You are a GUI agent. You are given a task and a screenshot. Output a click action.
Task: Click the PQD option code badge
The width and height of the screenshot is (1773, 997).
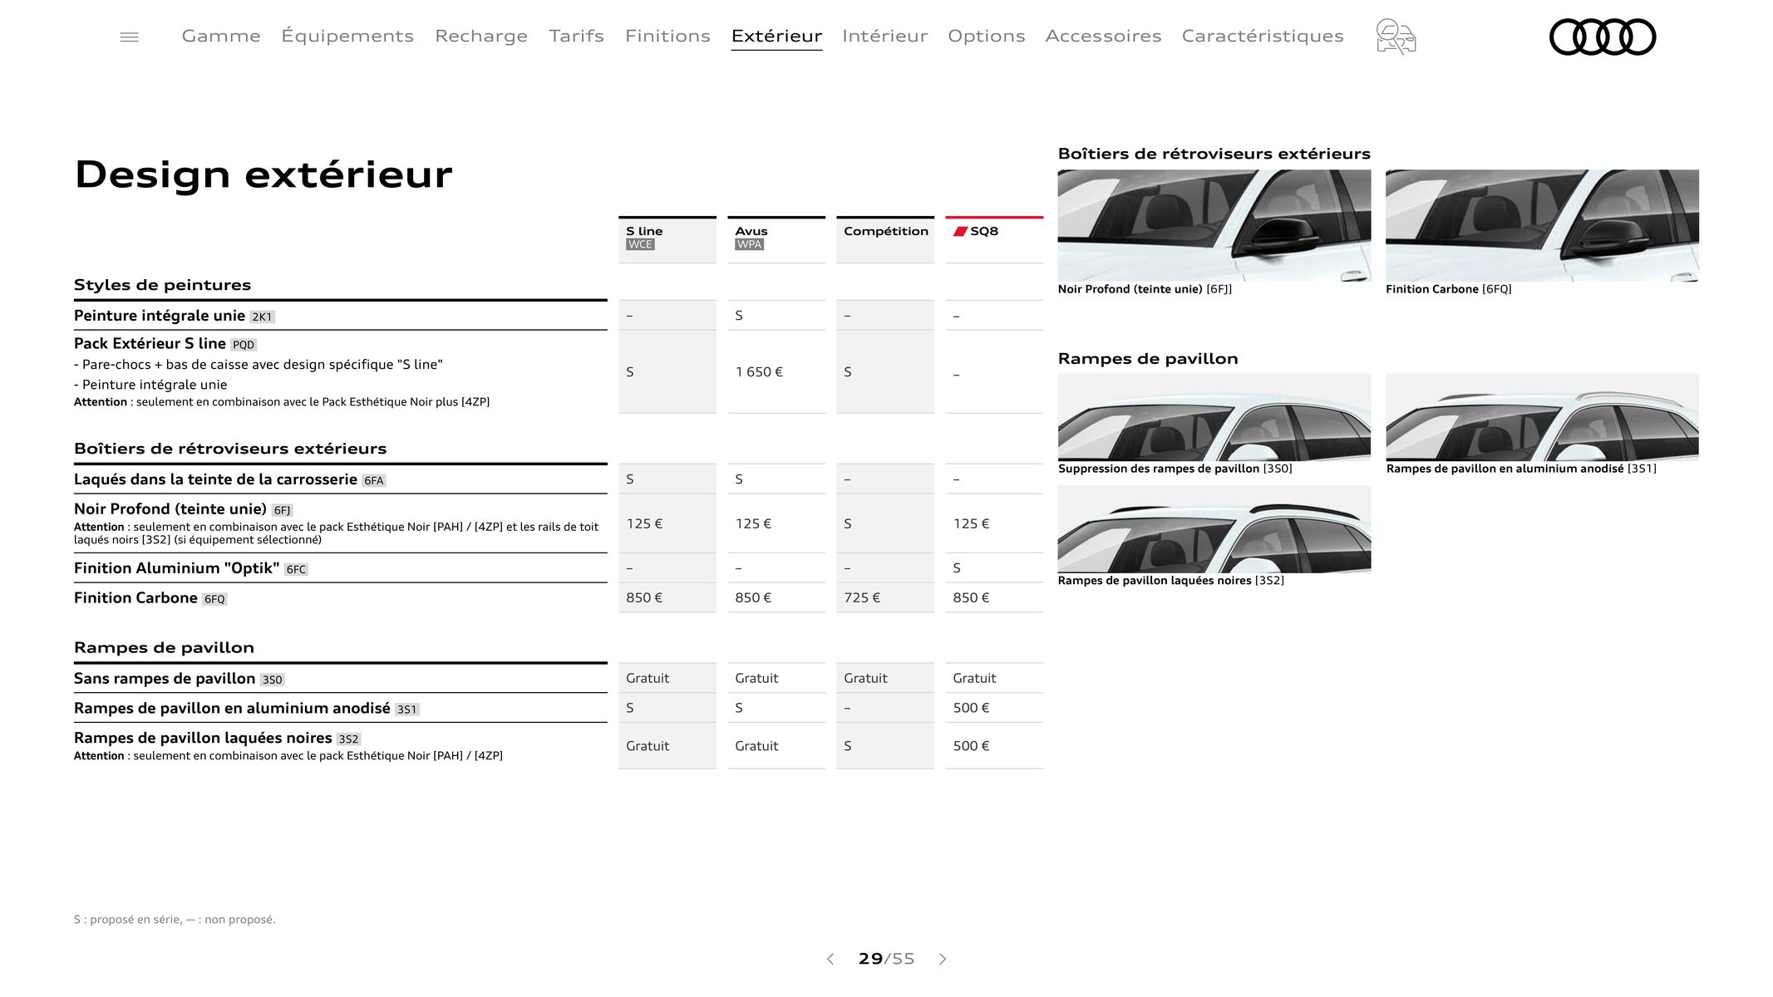pyautogui.click(x=244, y=345)
